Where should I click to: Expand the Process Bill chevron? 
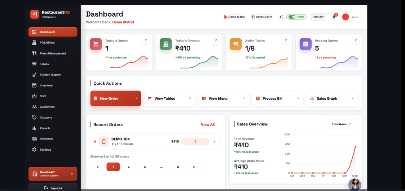(x=298, y=98)
